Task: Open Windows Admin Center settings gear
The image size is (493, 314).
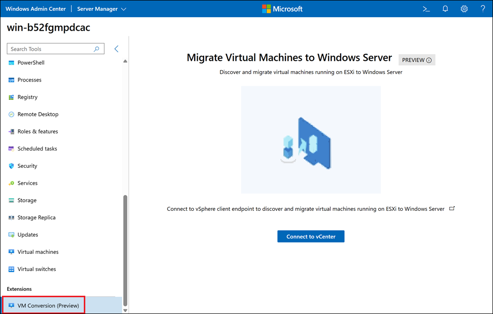Action: 463,8
